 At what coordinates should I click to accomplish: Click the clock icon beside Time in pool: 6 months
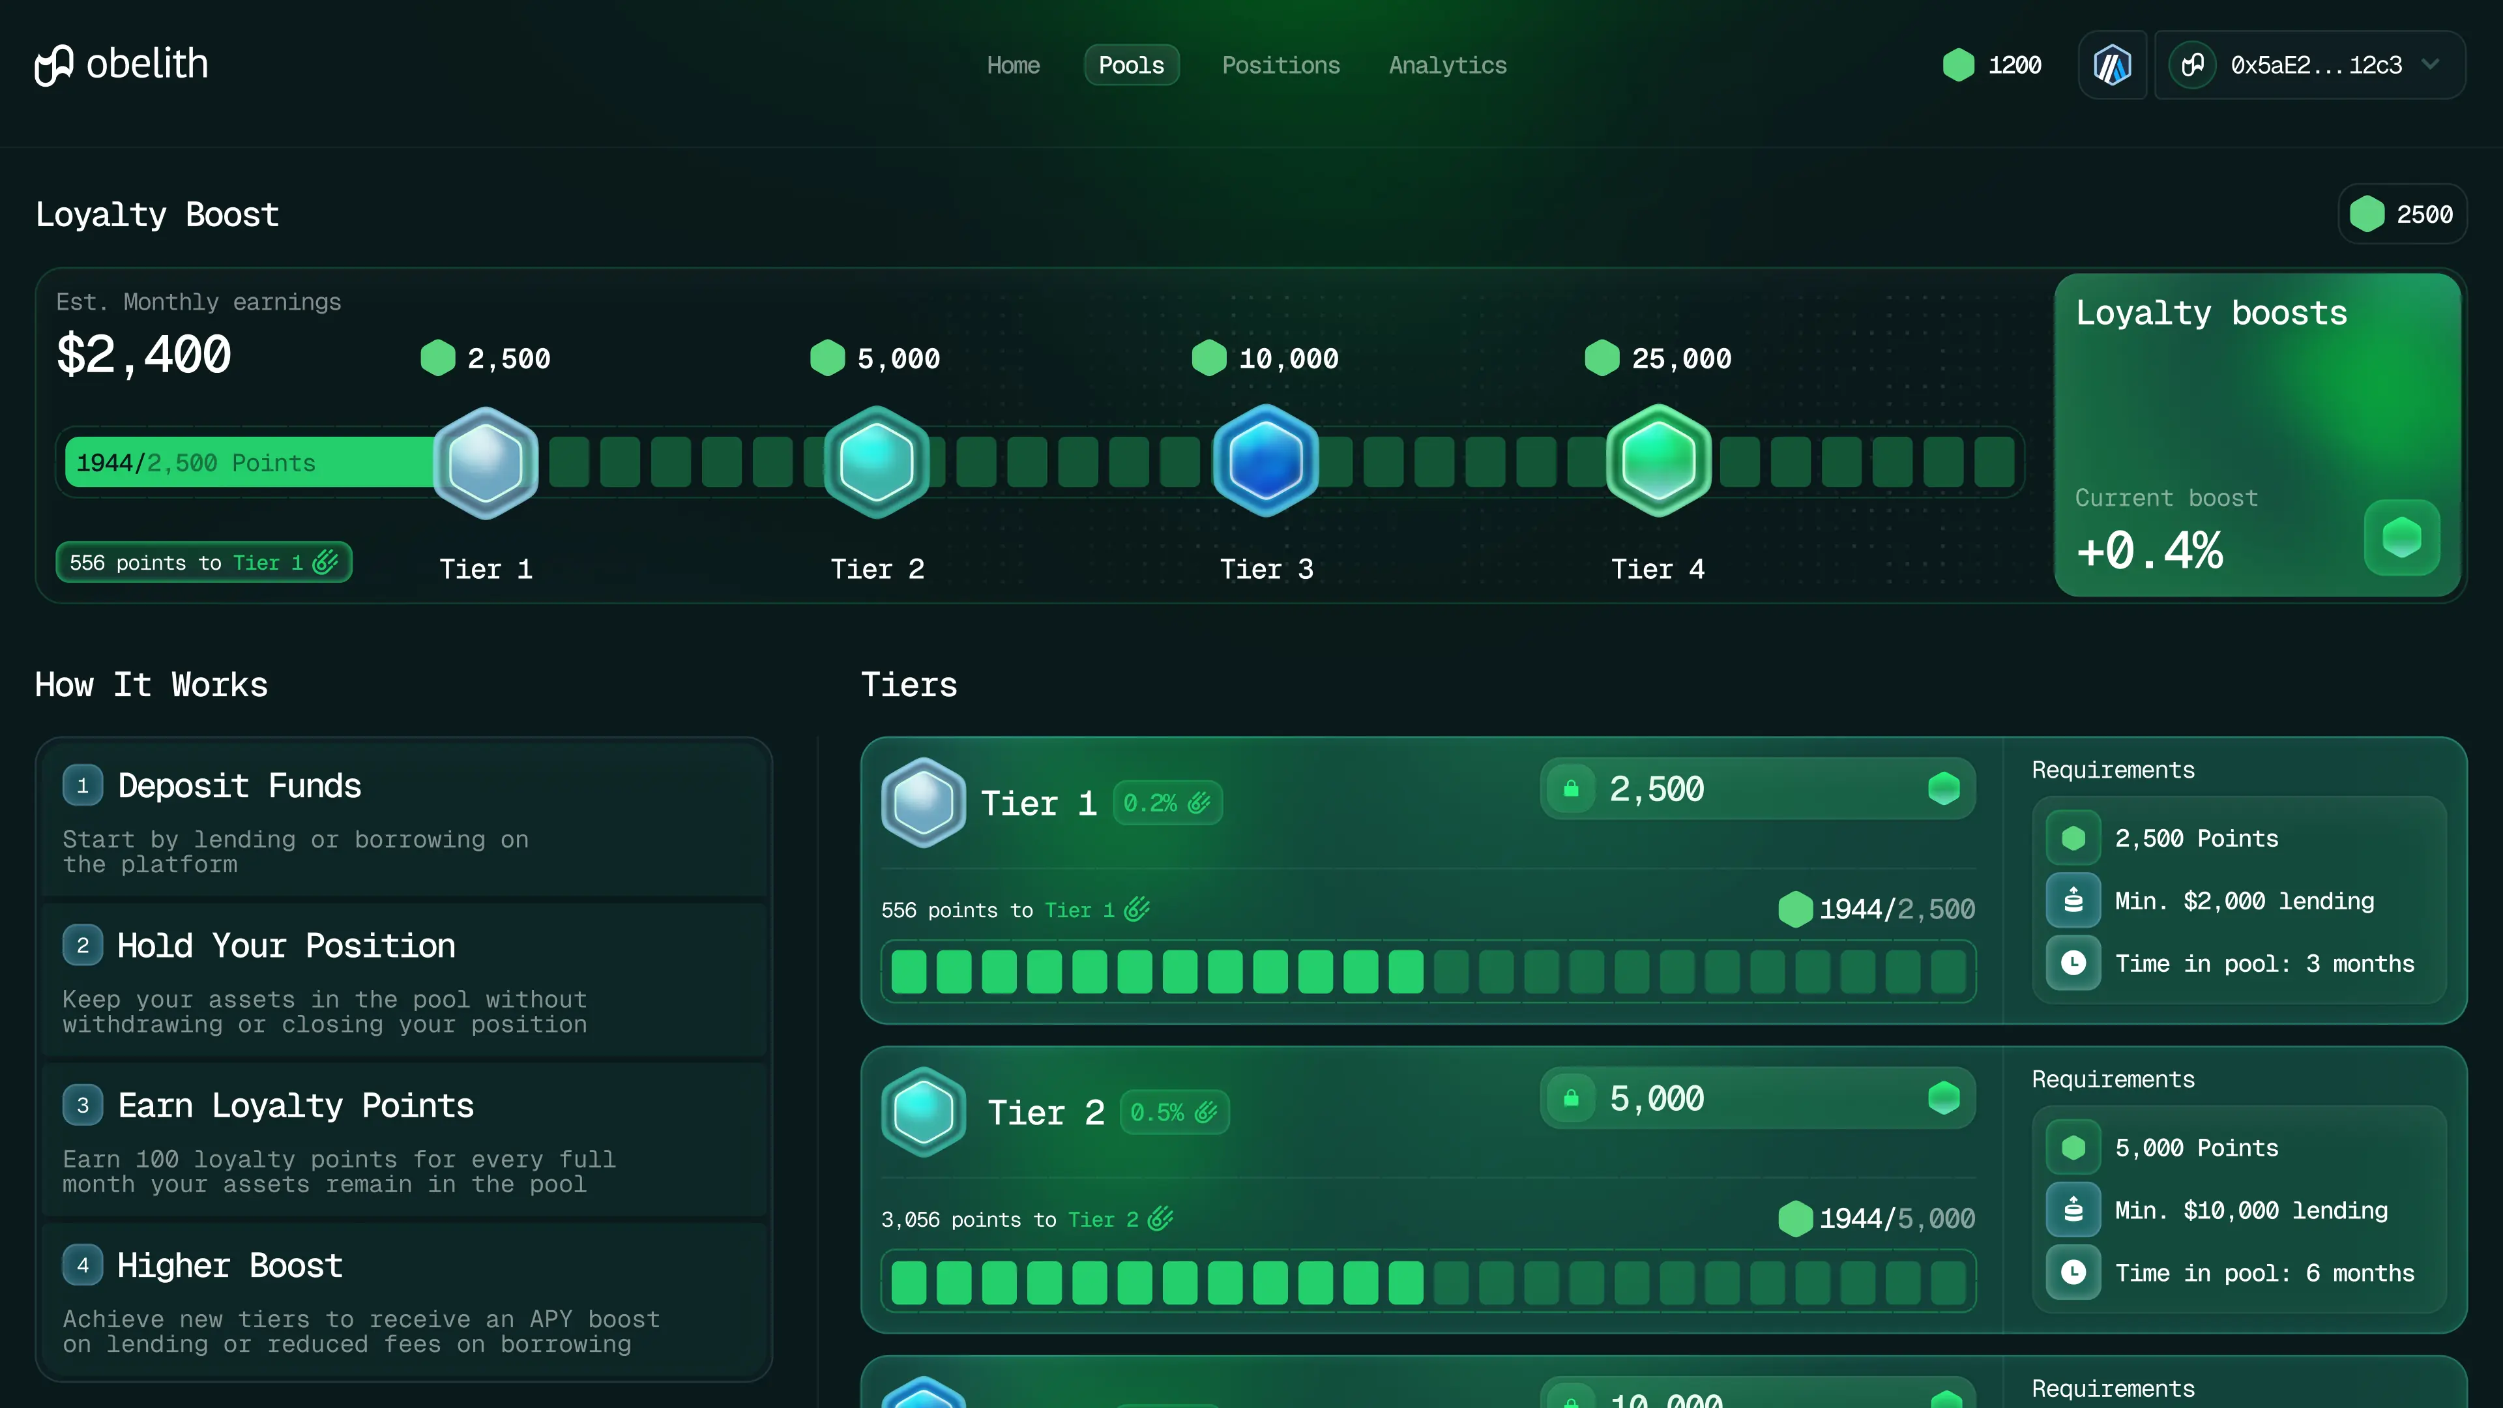2073,1272
